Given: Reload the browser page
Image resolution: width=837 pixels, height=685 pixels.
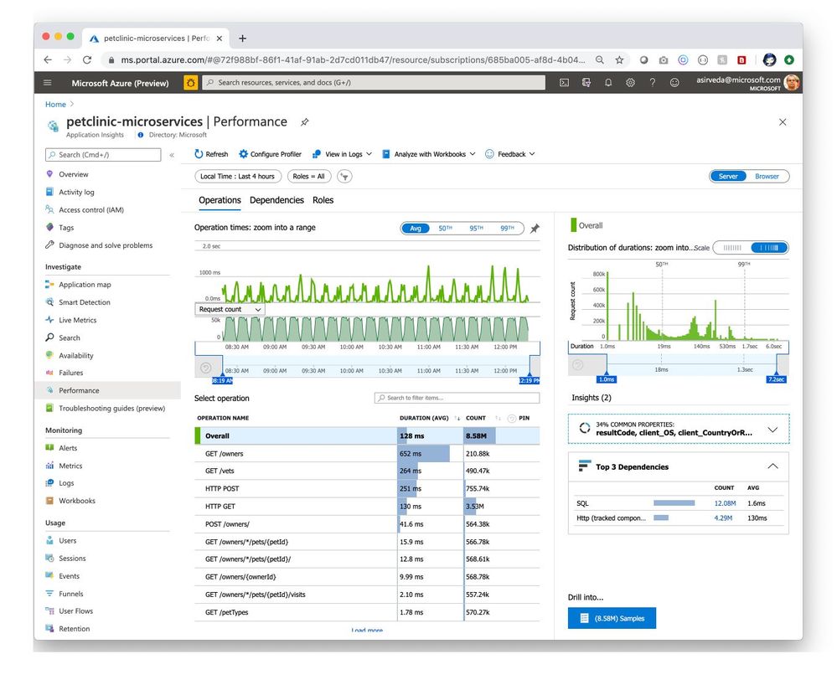Looking at the screenshot, I should [x=87, y=59].
